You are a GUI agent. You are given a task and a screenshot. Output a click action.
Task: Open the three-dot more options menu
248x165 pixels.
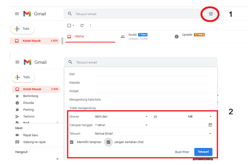pos(90,25)
